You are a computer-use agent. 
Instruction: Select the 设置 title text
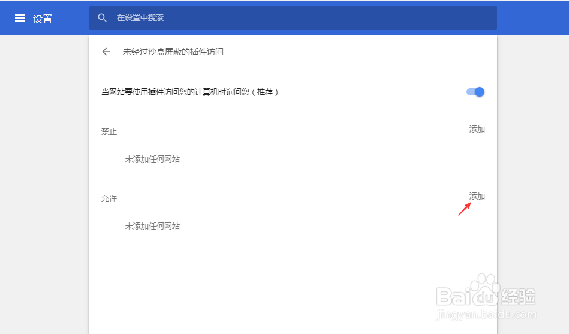pos(43,19)
